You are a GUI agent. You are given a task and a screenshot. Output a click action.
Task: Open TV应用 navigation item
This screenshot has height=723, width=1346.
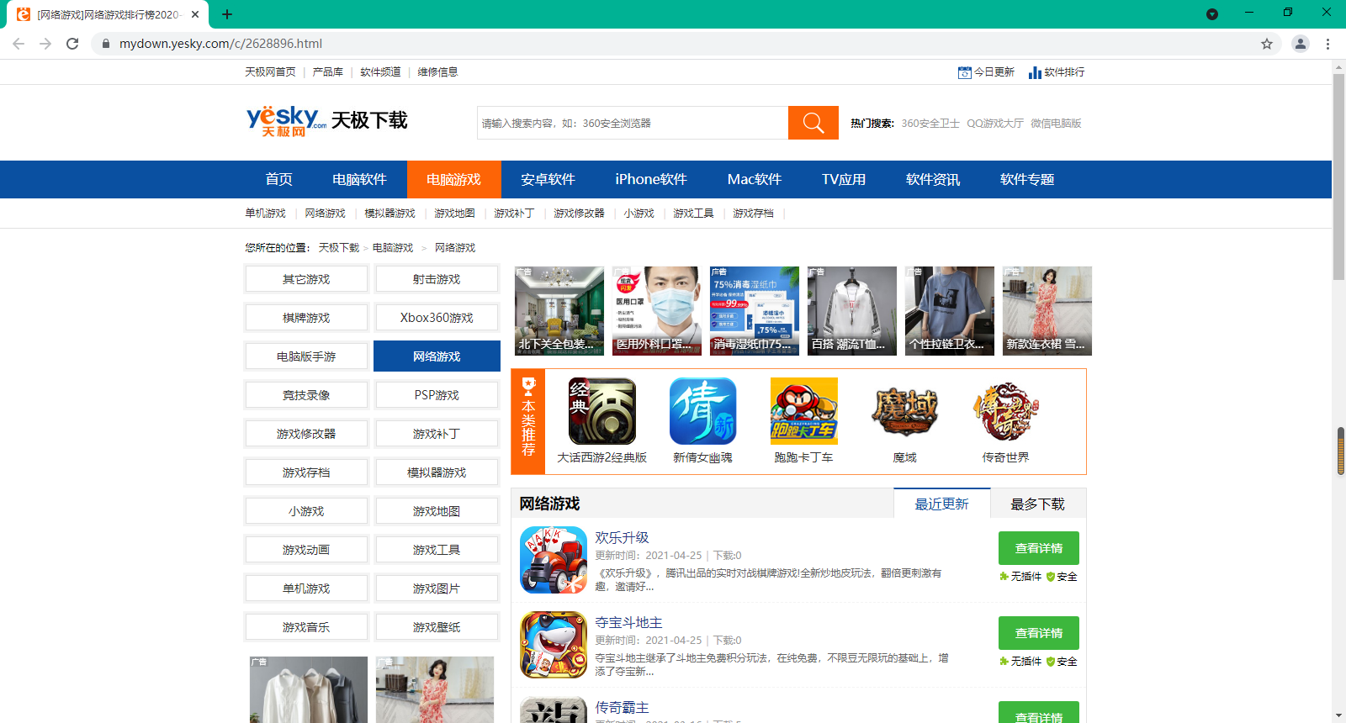pyautogui.click(x=844, y=179)
